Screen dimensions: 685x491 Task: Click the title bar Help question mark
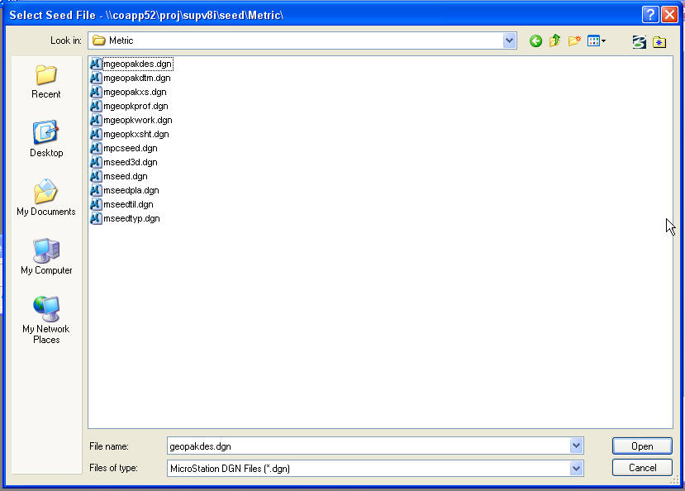coord(650,15)
